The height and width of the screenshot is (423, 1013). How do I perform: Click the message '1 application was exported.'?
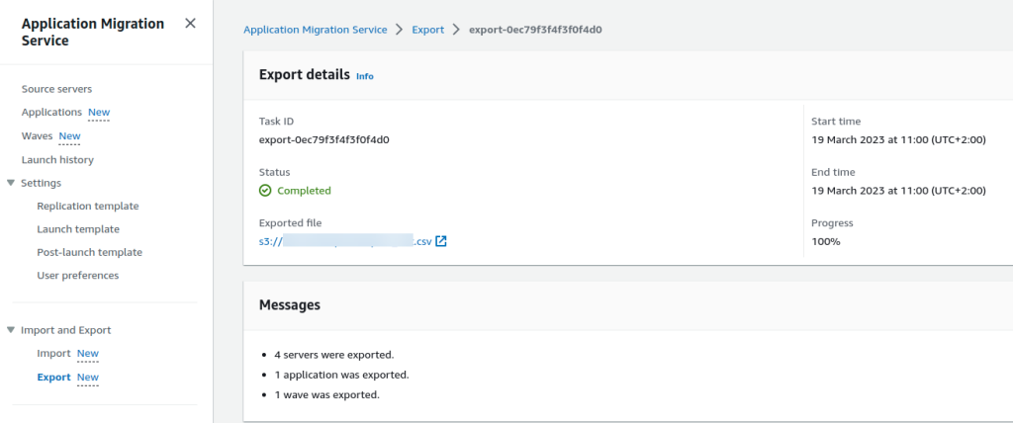[x=341, y=375]
